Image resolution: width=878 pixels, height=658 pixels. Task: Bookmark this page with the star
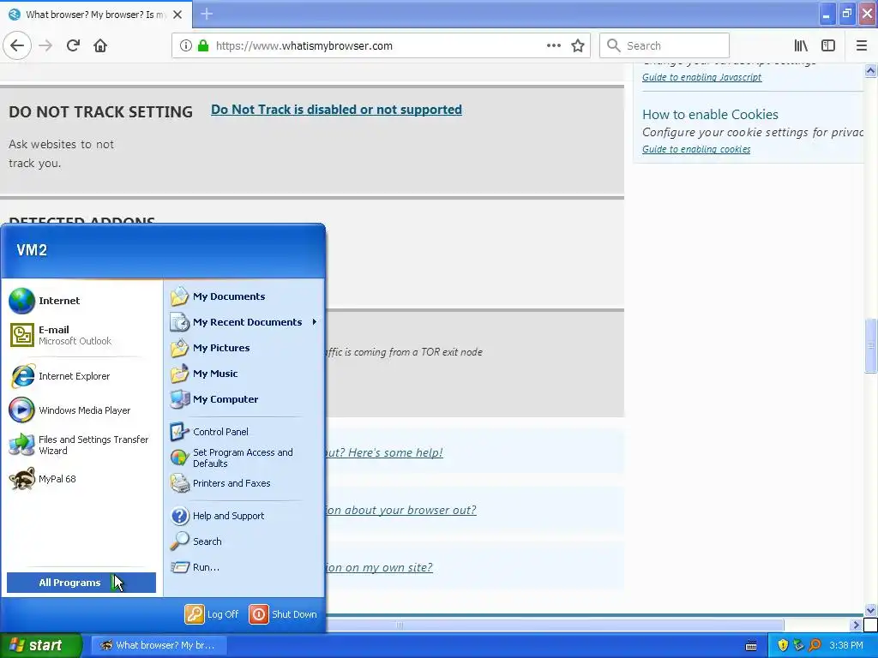[578, 45]
